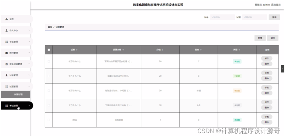Open the 试题管理 submenu item in gray

pos(15,94)
